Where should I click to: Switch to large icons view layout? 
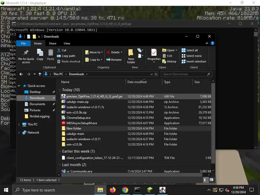(x=212, y=180)
